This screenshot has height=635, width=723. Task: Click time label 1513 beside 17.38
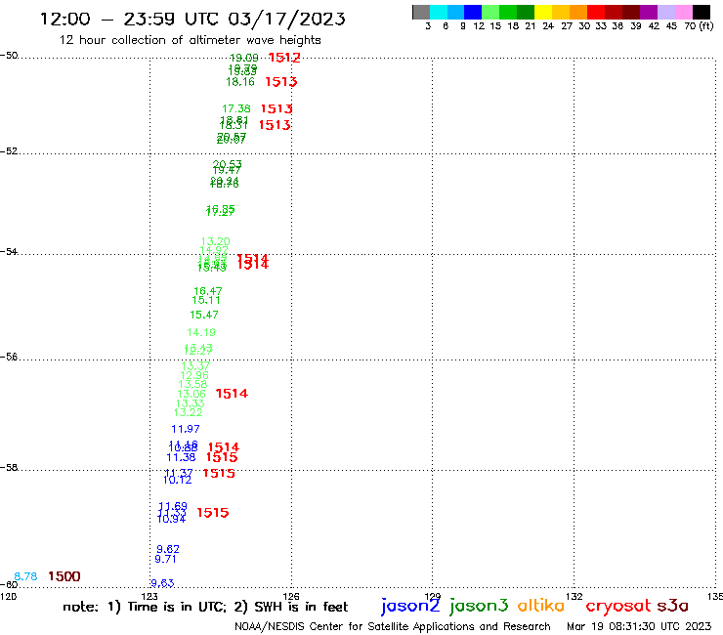click(x=276, y=108)
